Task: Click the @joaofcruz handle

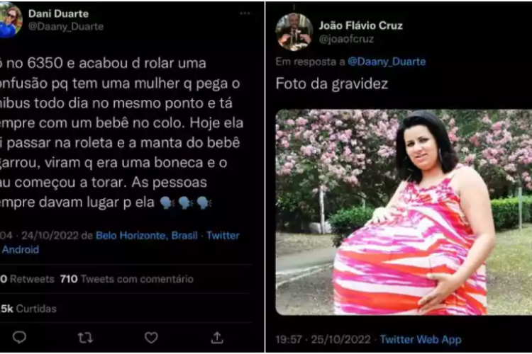Action: 346,40
